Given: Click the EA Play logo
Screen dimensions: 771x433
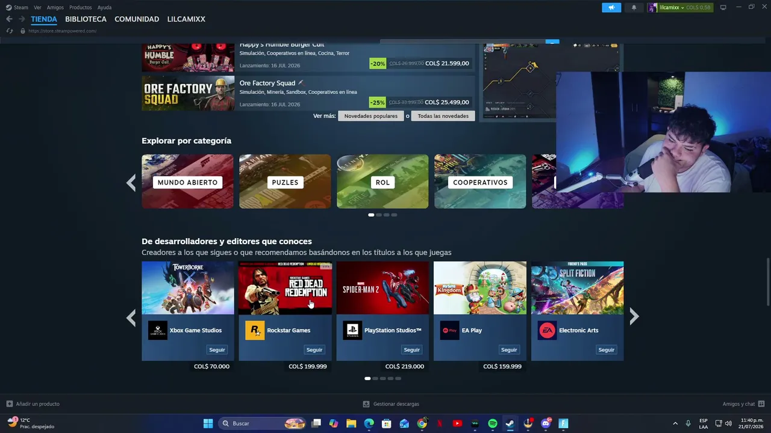Looking at the screenshot, I should (449, 330).
